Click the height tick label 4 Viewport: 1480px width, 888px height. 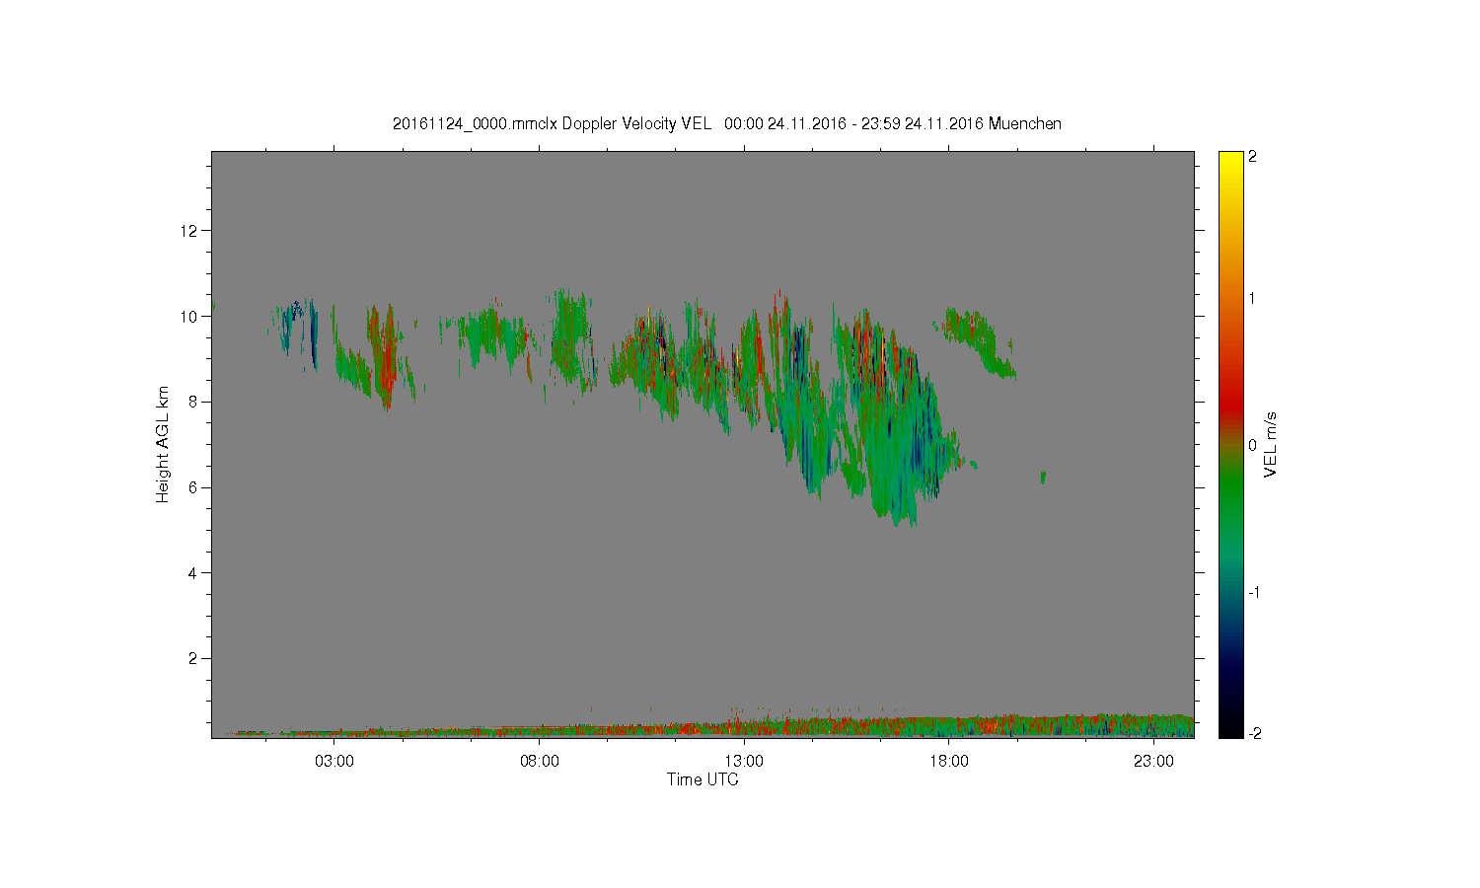[194, 573]
